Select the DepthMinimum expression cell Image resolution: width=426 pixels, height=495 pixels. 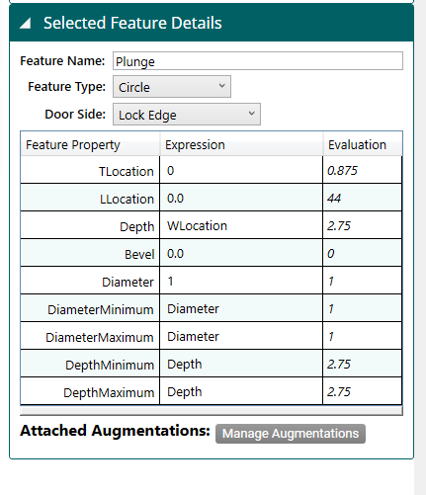point(241,364)
